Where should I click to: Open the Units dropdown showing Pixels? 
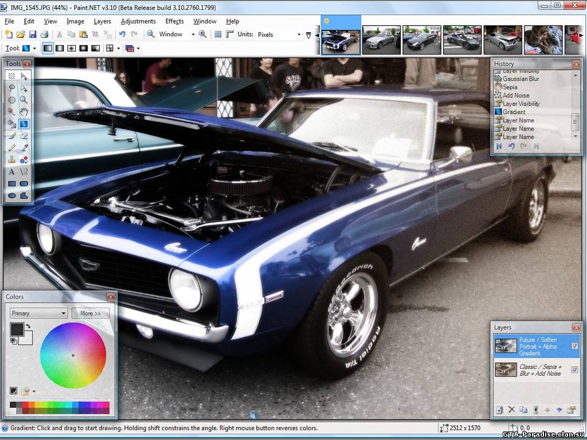point(279,34)
